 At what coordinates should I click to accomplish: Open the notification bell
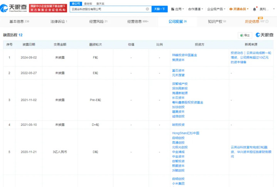point(254,9)
